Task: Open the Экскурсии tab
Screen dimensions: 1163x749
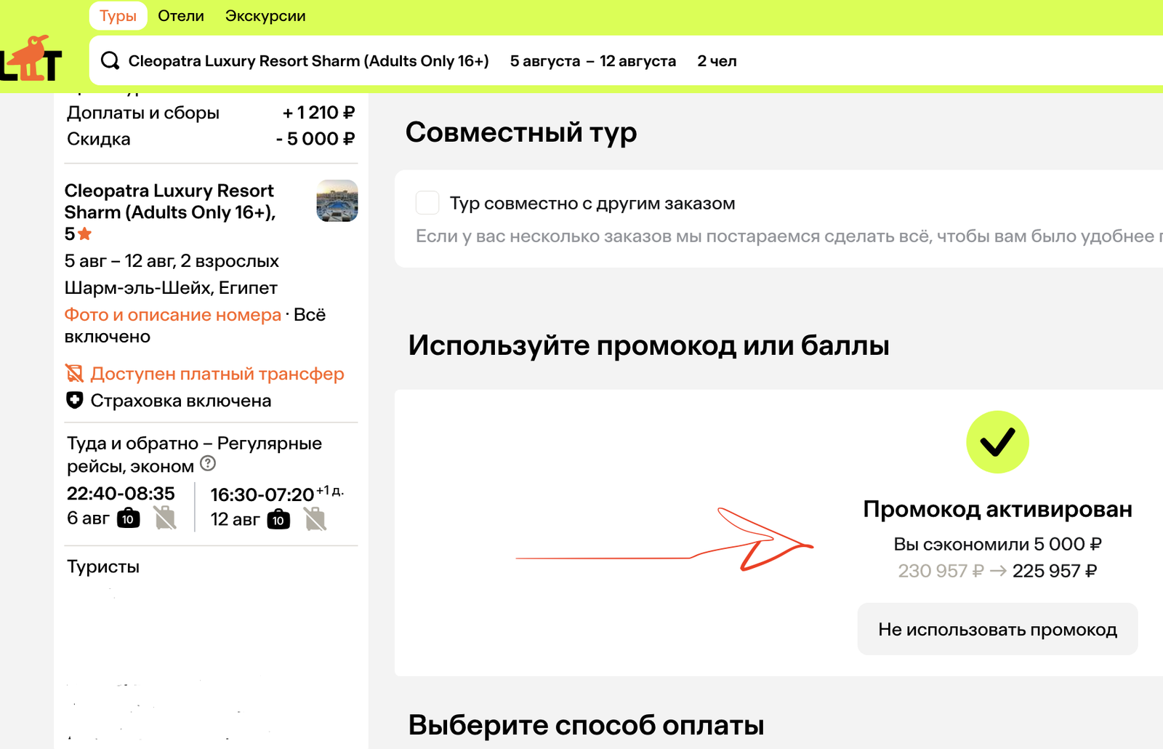Action: coord(265,16)
